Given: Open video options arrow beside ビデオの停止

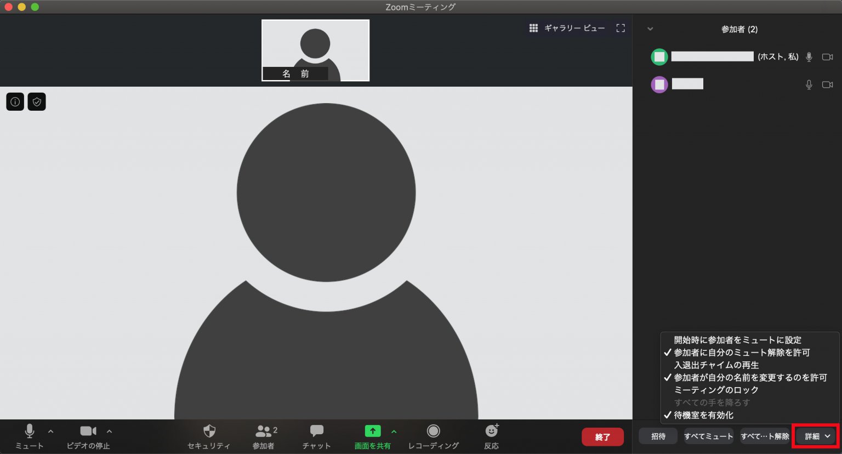Looking at the screenshot, I should (109, 432).
